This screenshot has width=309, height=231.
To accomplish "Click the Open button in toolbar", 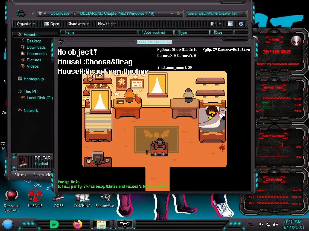I will (52, 24).
